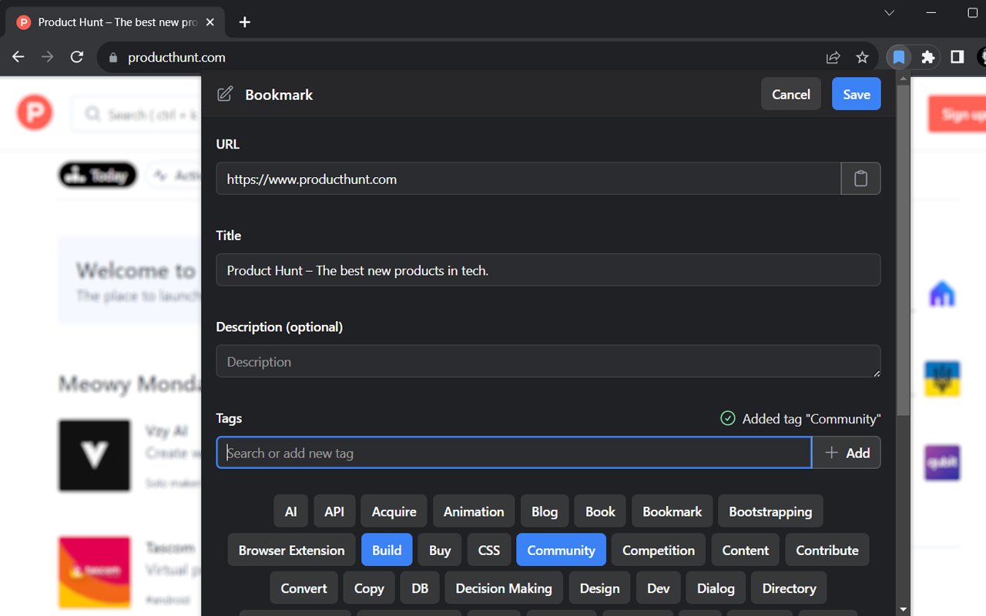Screen dimensions: 986x616
Task: Click the Today button on Product Hunt page
Action: tap(98, 176)
